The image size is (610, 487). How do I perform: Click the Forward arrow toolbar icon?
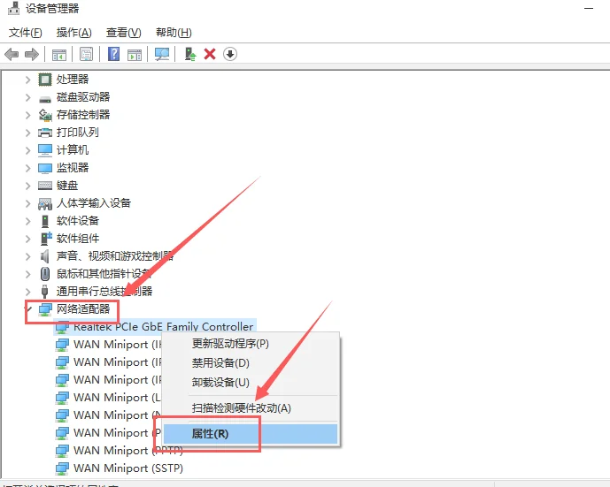click(32, 55)
